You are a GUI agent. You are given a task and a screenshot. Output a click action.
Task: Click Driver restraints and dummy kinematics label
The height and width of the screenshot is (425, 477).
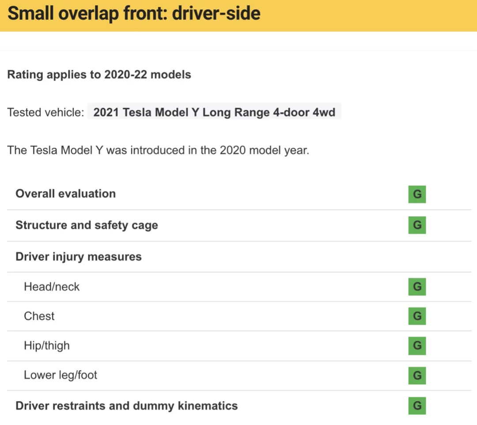point(127,406)
